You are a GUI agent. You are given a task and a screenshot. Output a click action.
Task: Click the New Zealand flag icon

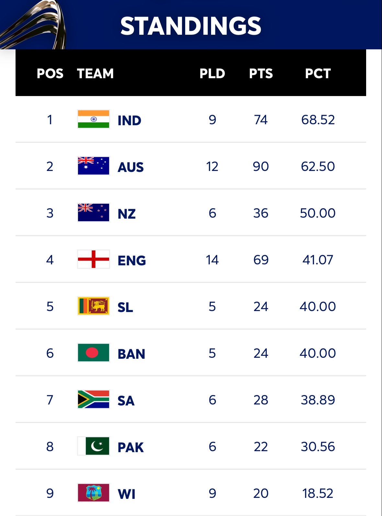click(x=94, y=213)
